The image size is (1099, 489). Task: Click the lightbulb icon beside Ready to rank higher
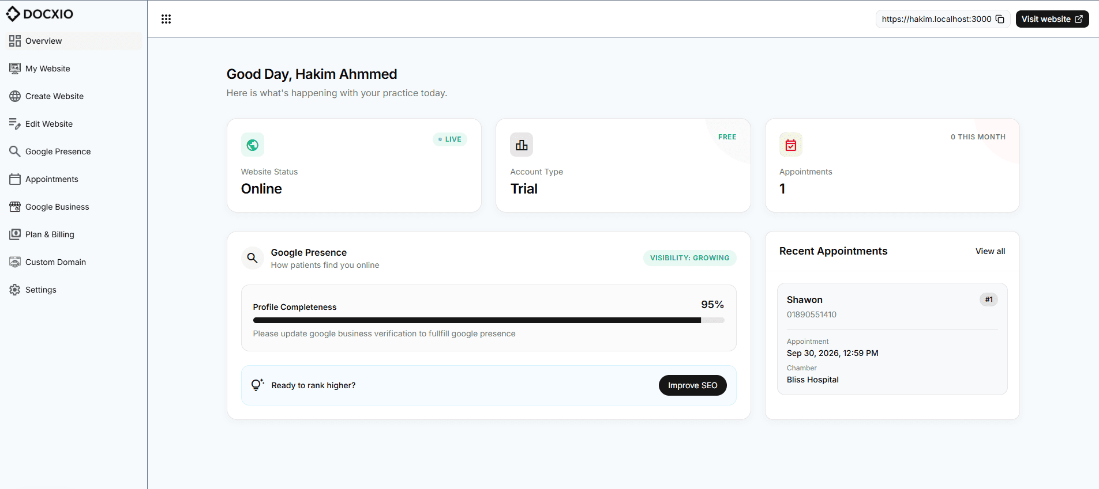257,385
